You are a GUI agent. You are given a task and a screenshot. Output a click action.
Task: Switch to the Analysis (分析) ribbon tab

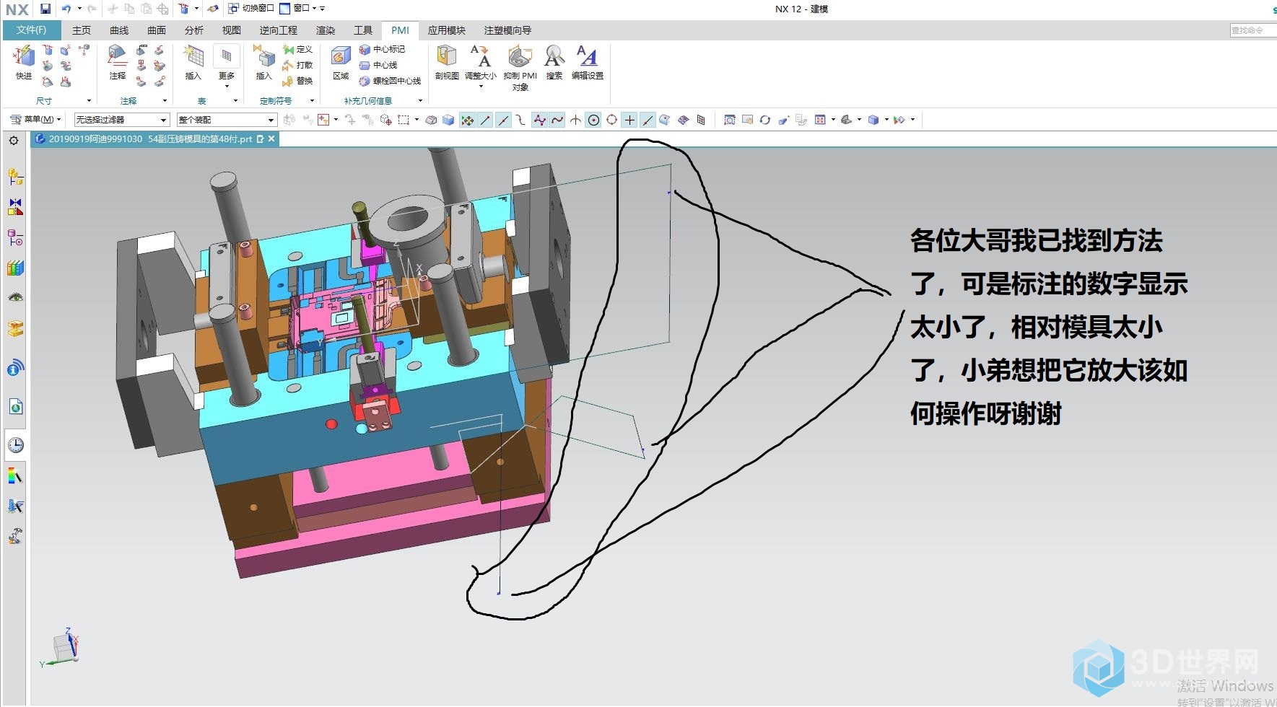194,30
